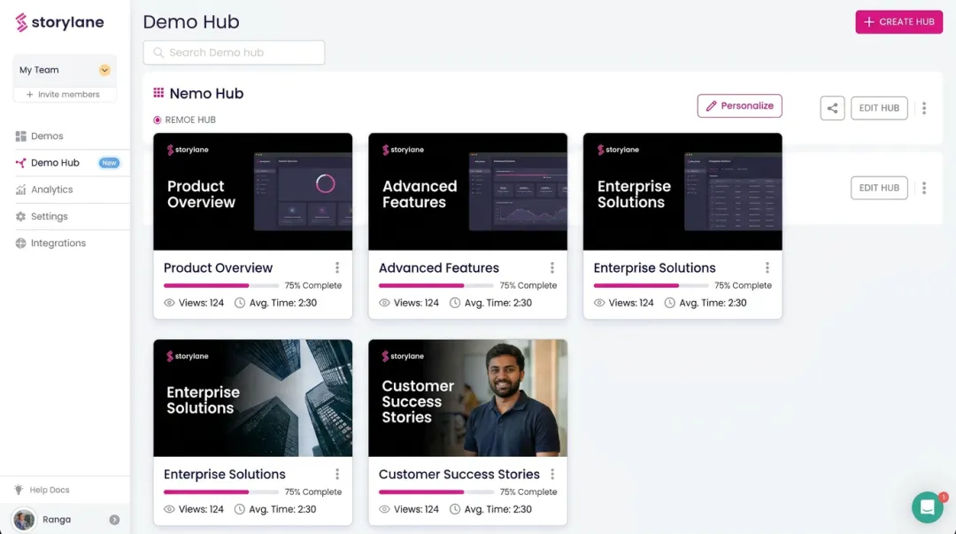The height and width of the screenshot is (534, 956).
Task: Open Customer Success Stories thumbnail
Action: [467, 398]
